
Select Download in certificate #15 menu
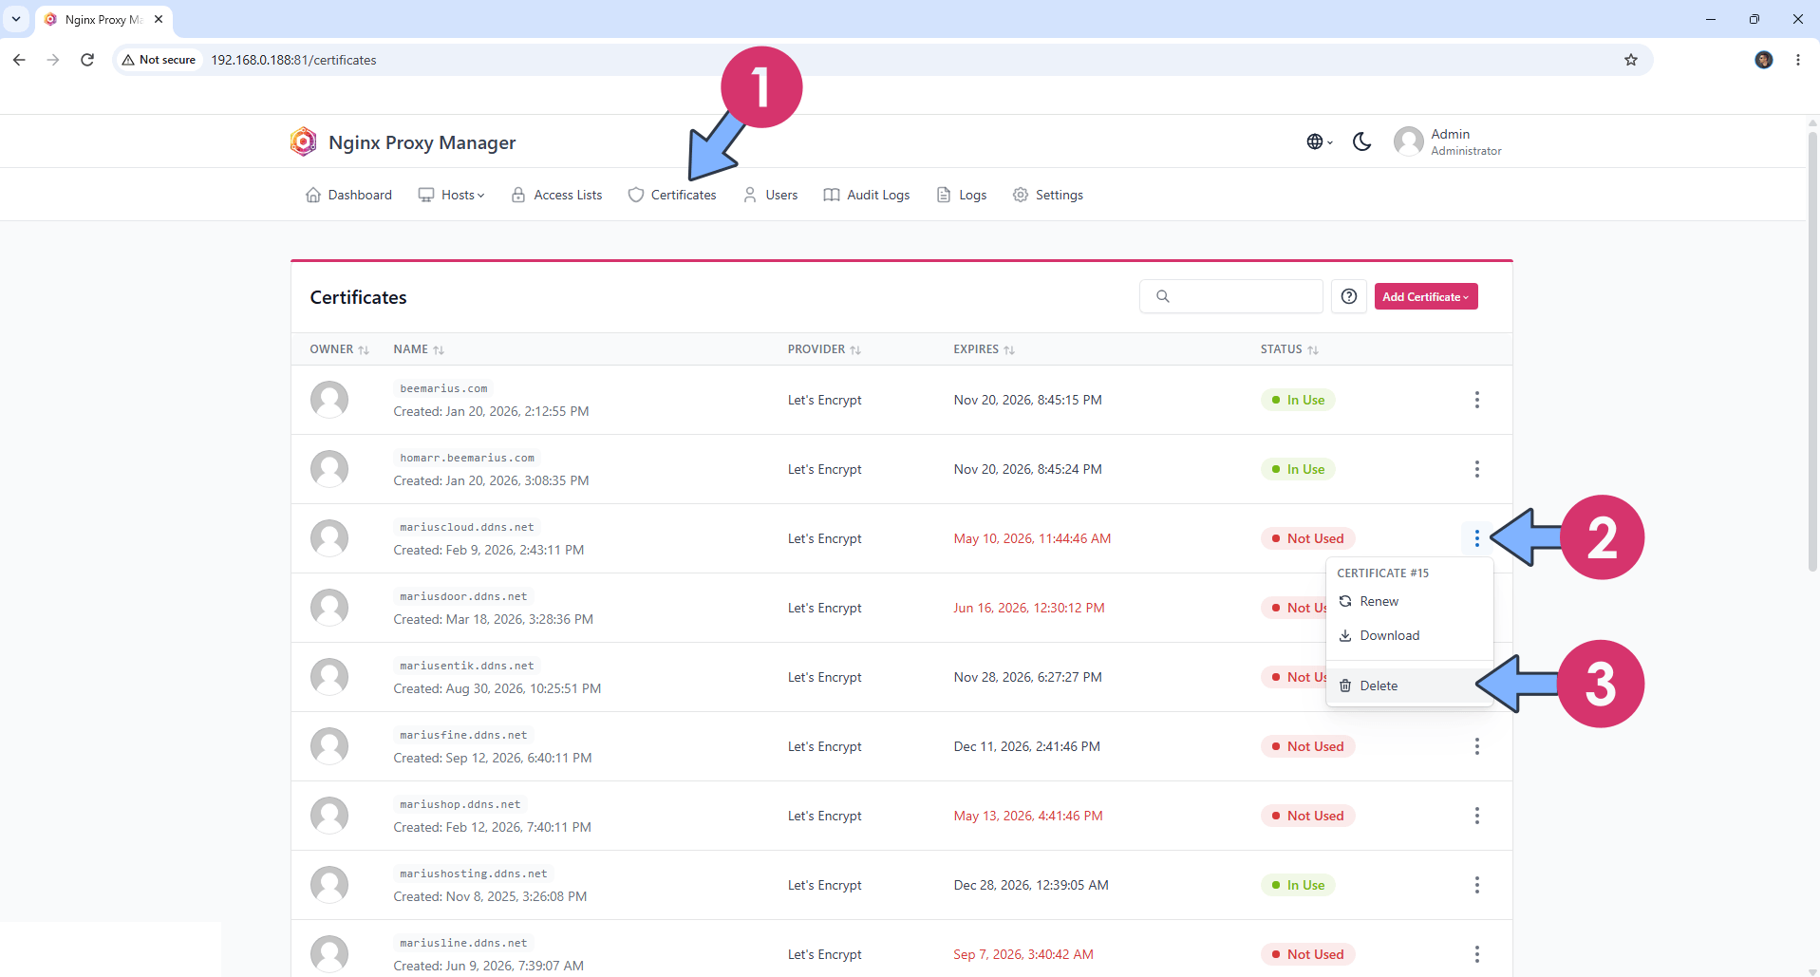[1410, 635]
